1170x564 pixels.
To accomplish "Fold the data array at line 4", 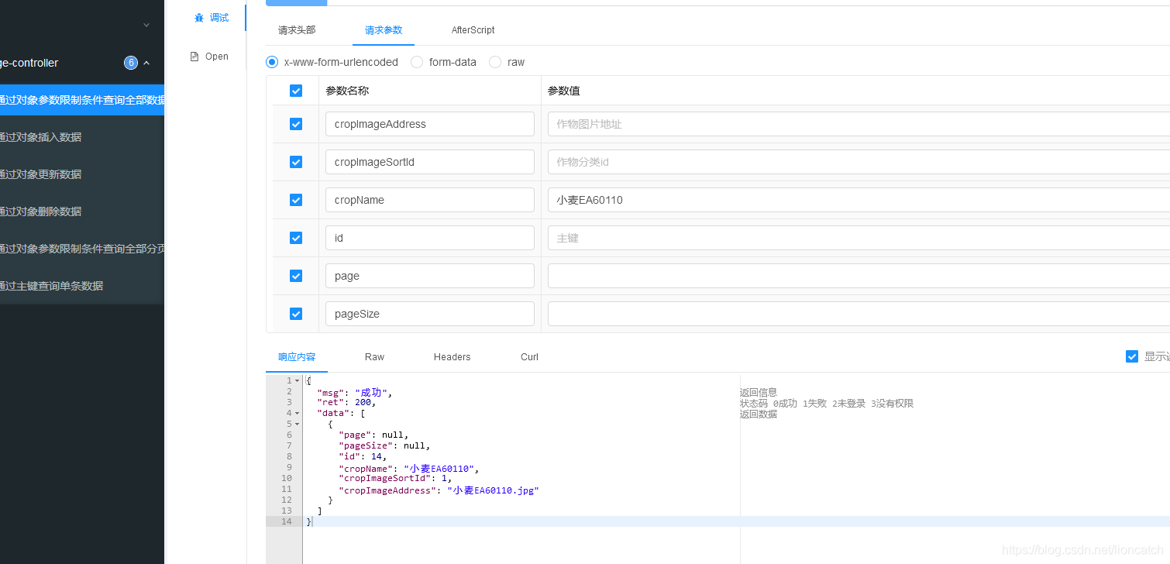I will point(297,413).
